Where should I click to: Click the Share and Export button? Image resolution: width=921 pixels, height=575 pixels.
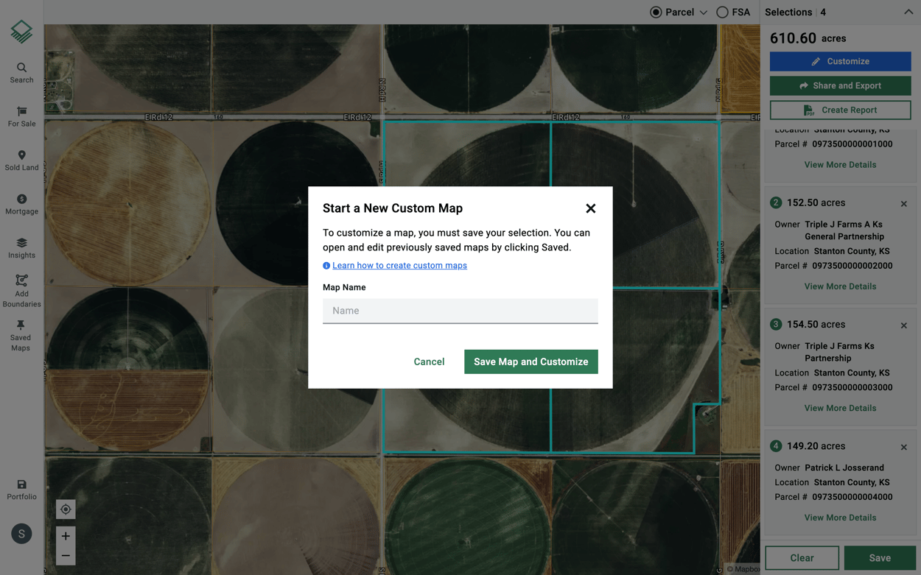point(840,85)
